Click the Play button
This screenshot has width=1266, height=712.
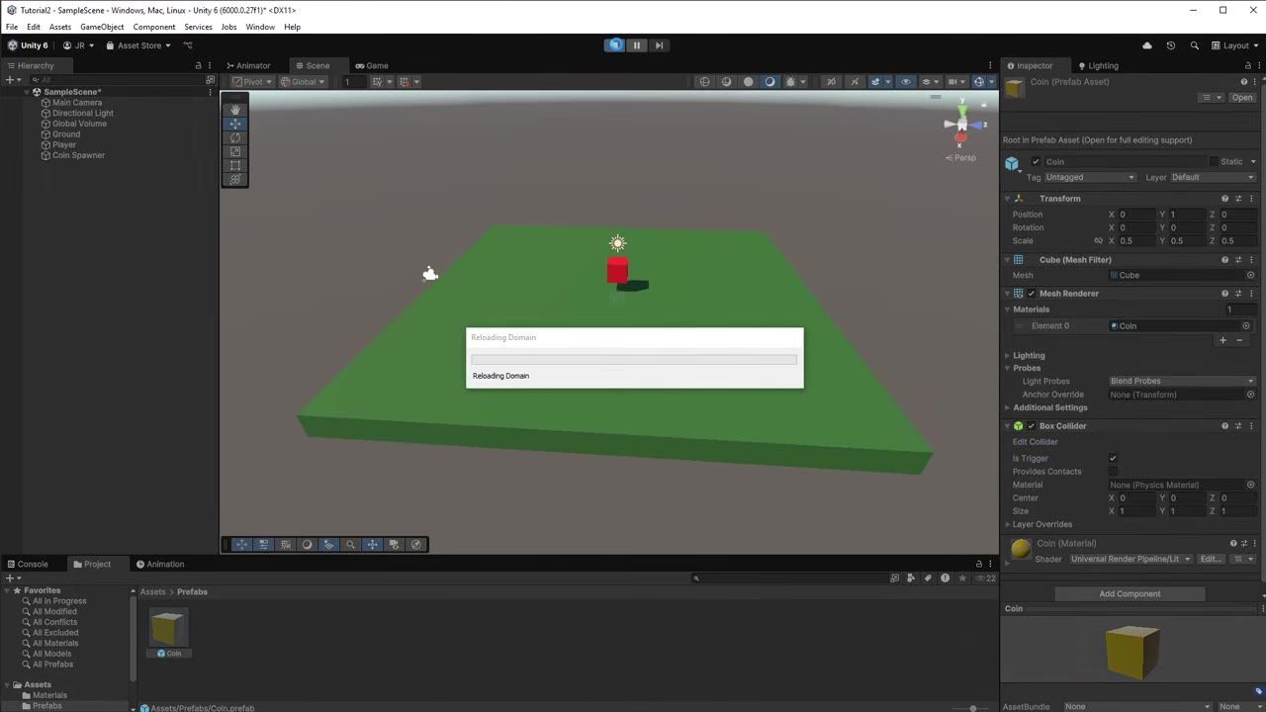click(x=614, y=44)
